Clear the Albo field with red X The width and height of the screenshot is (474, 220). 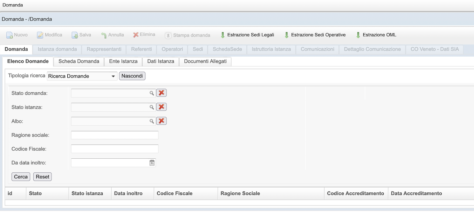click(161, 121)
